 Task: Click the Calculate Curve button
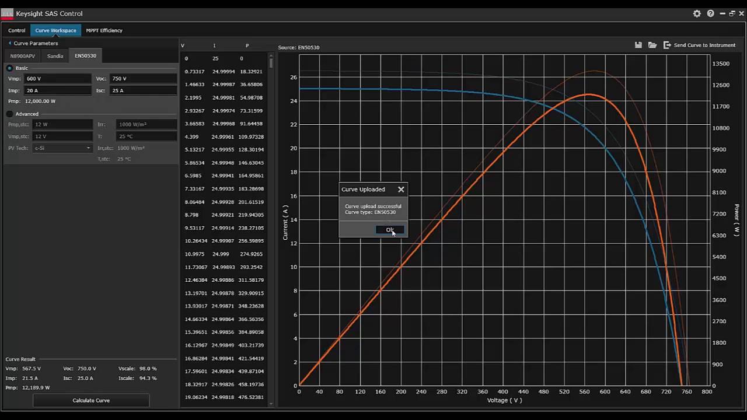click(91, 400)
